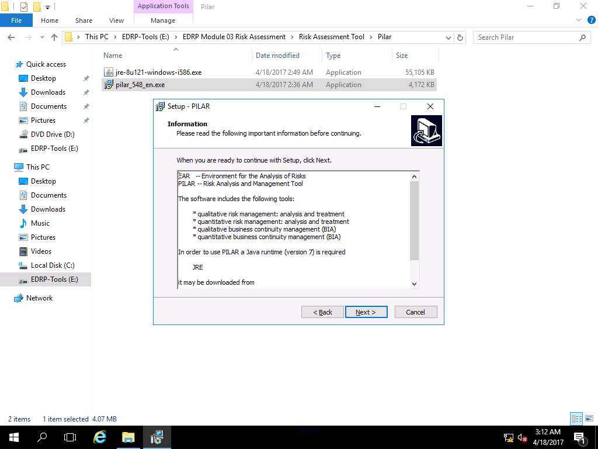Open Music folder under This PC
Viewport: 598px width, 449px height.
click(40, 223)
